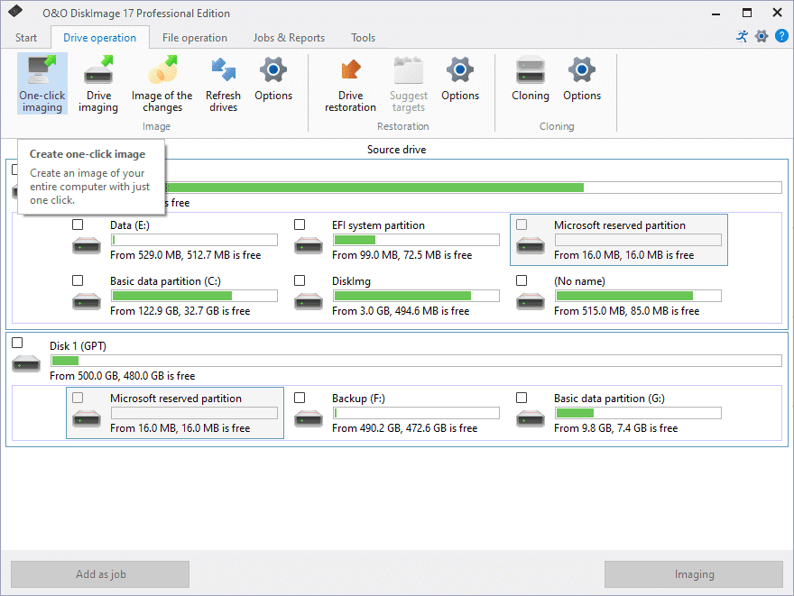Click Disk 1's Microsoft reserved partition drive icon

[87, 419]
